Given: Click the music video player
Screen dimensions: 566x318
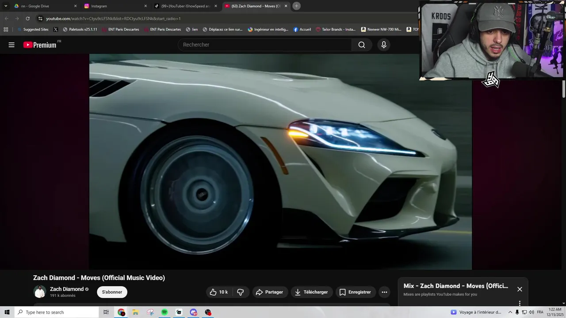Looking at the screenshot, I should point(280,162).
